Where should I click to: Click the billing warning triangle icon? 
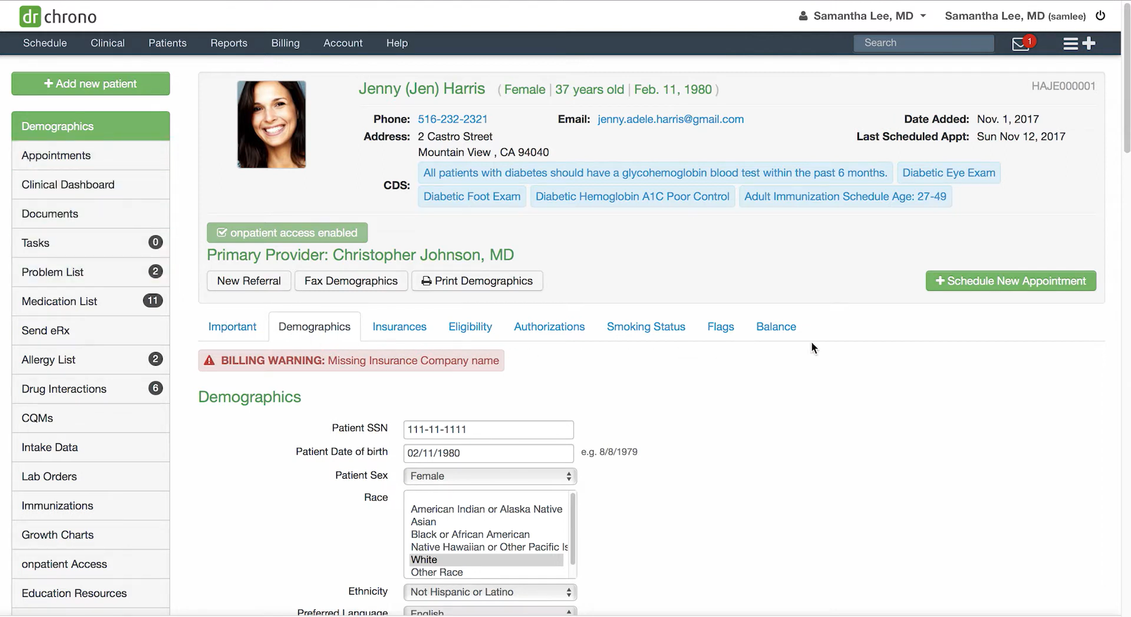[209, 360]
